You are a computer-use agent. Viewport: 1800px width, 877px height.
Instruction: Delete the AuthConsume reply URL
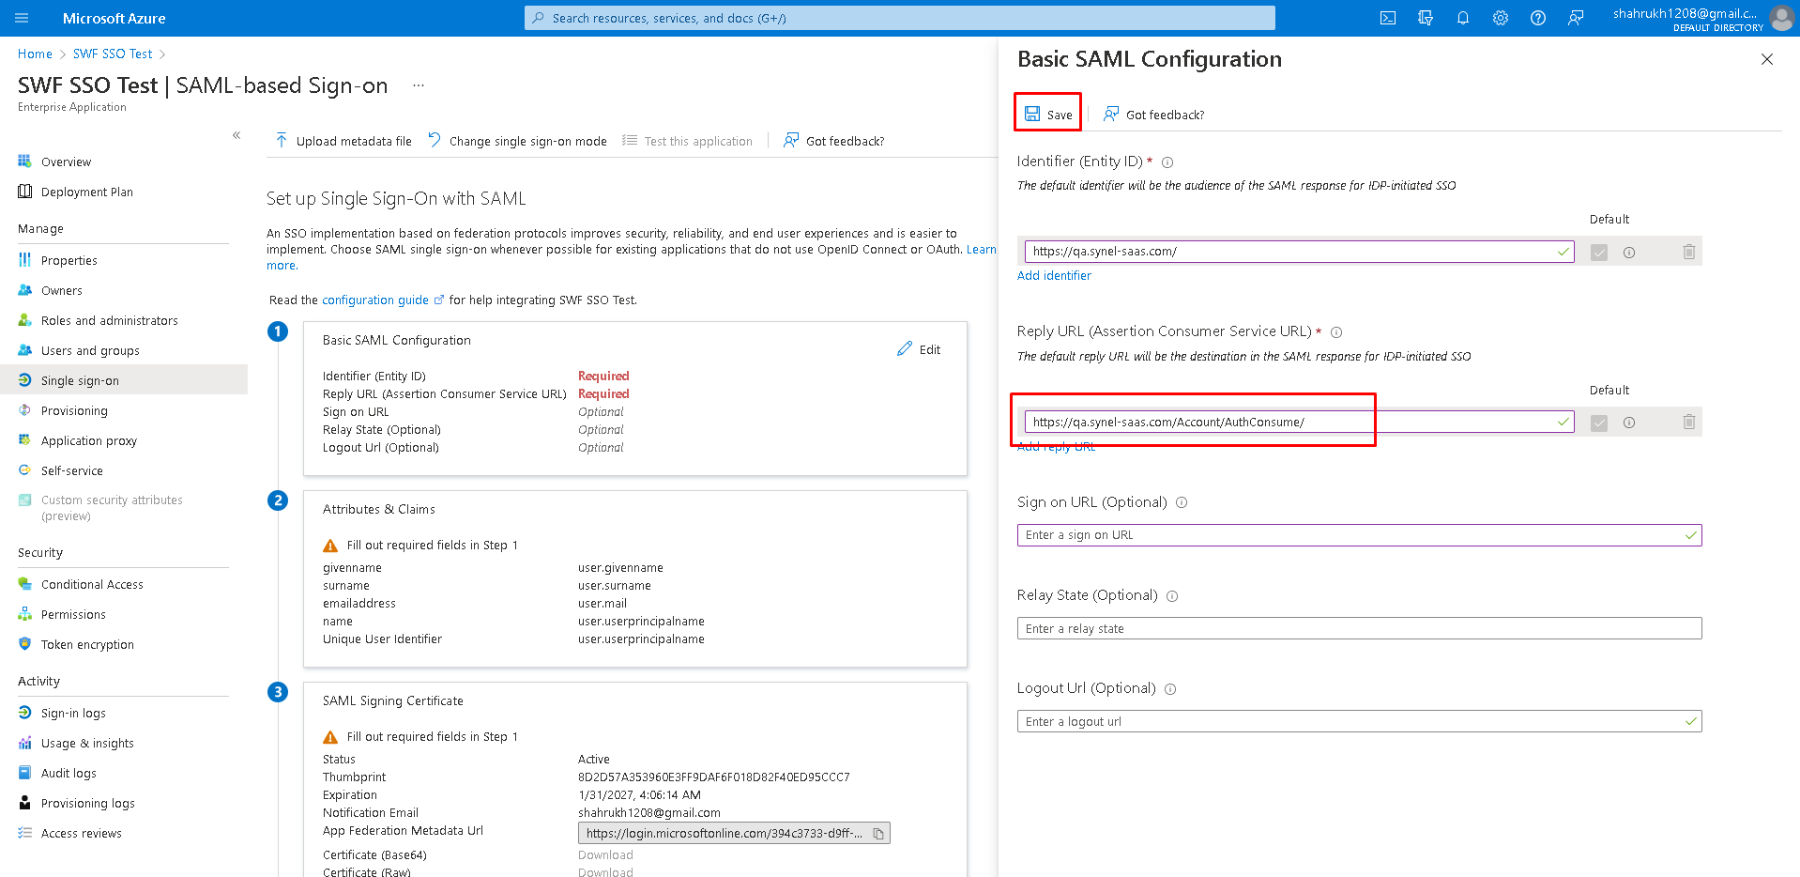click(x=1689, y=423)
